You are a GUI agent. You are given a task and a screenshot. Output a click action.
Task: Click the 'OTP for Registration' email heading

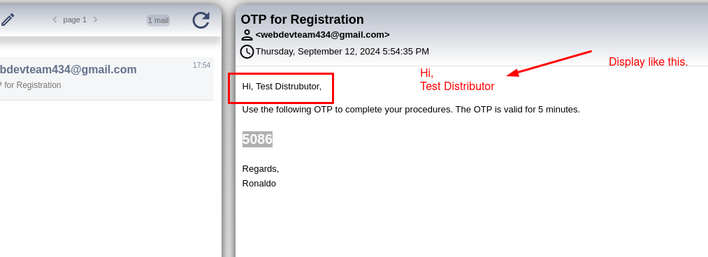click(302, 20)
